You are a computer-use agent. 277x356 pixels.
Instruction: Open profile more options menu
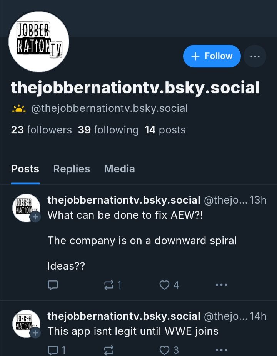click(x=255, y=56)
